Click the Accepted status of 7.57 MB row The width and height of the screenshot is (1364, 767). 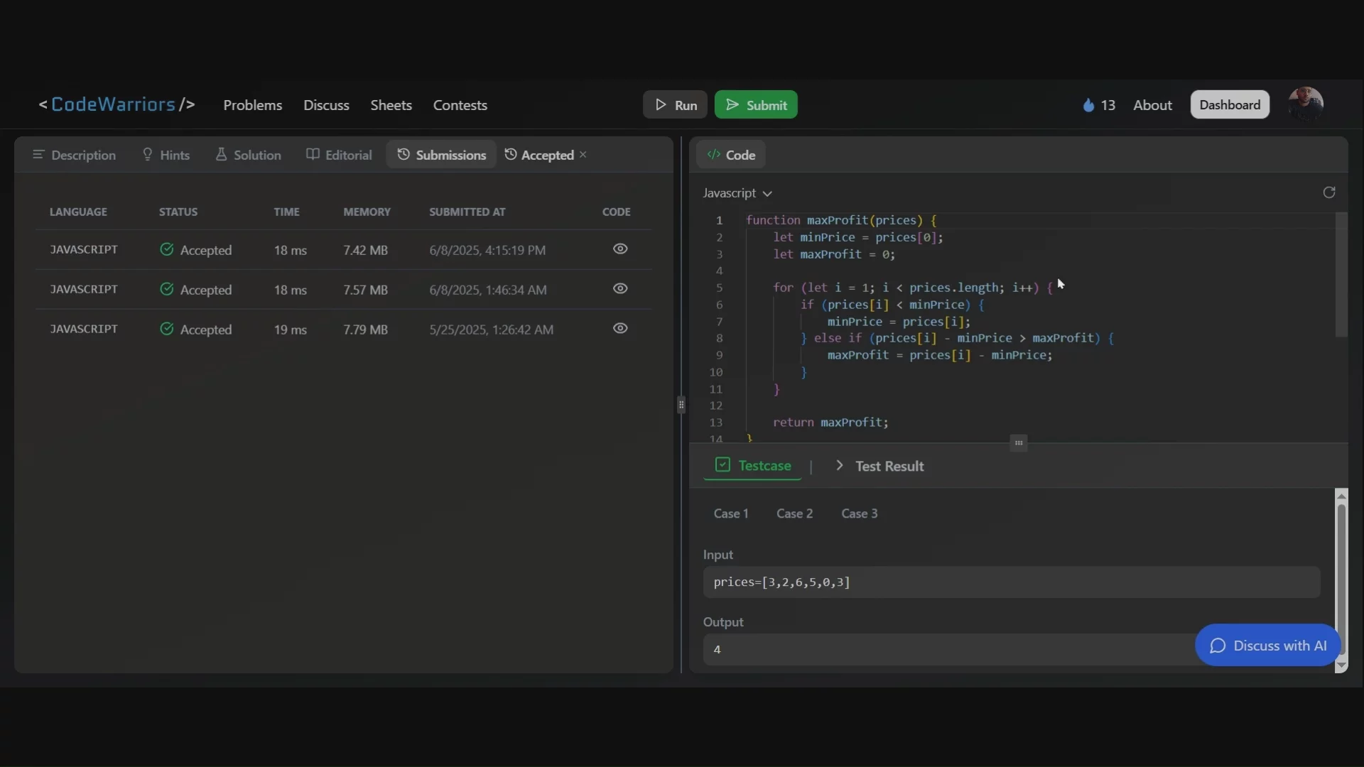[195, 290]
